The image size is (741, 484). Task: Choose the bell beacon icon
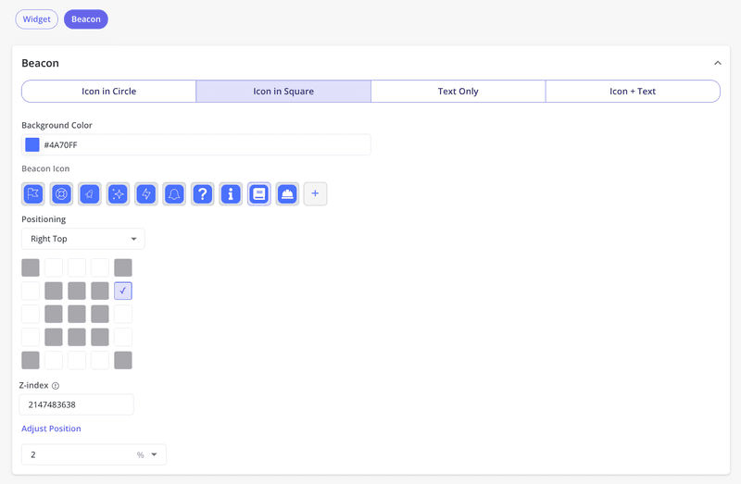[x=174, y=193]
